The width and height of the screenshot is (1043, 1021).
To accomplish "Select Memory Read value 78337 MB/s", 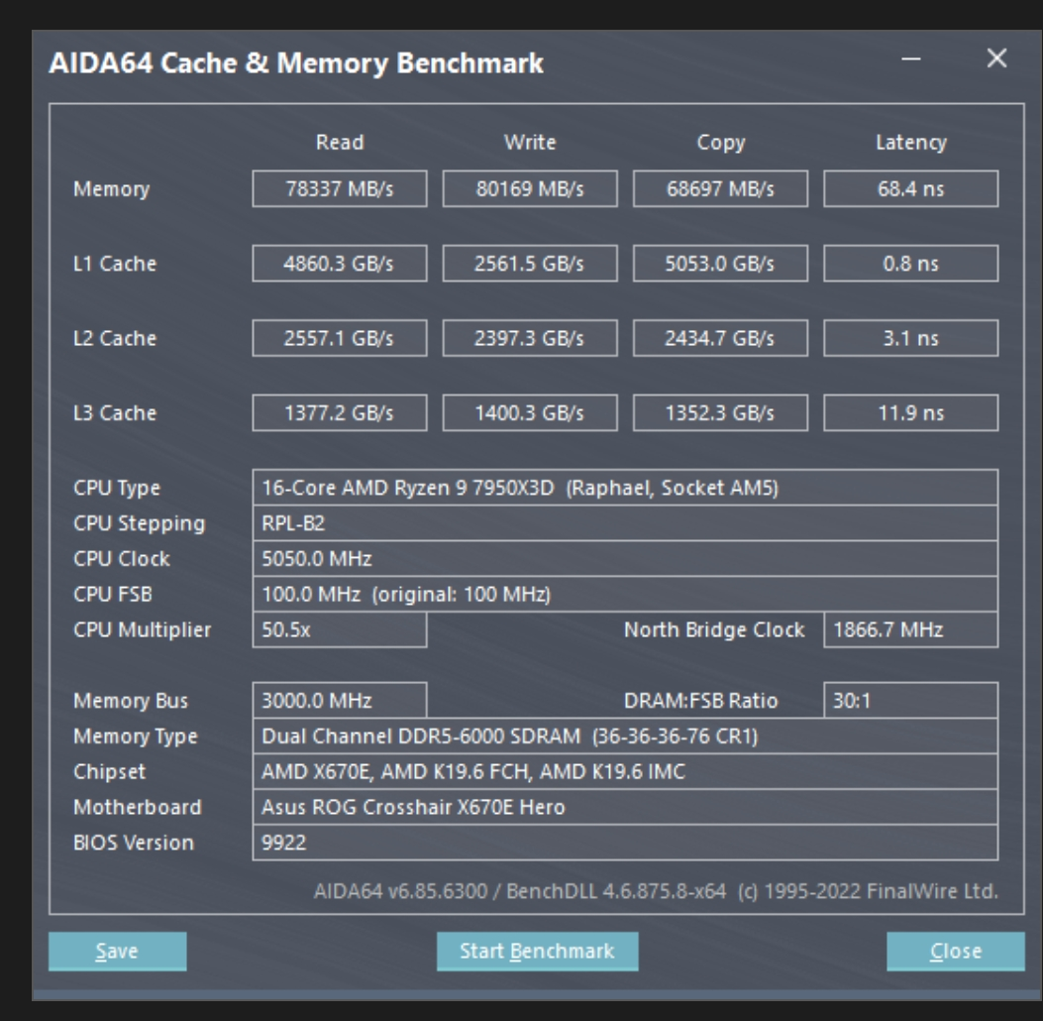I will point(339,188).
